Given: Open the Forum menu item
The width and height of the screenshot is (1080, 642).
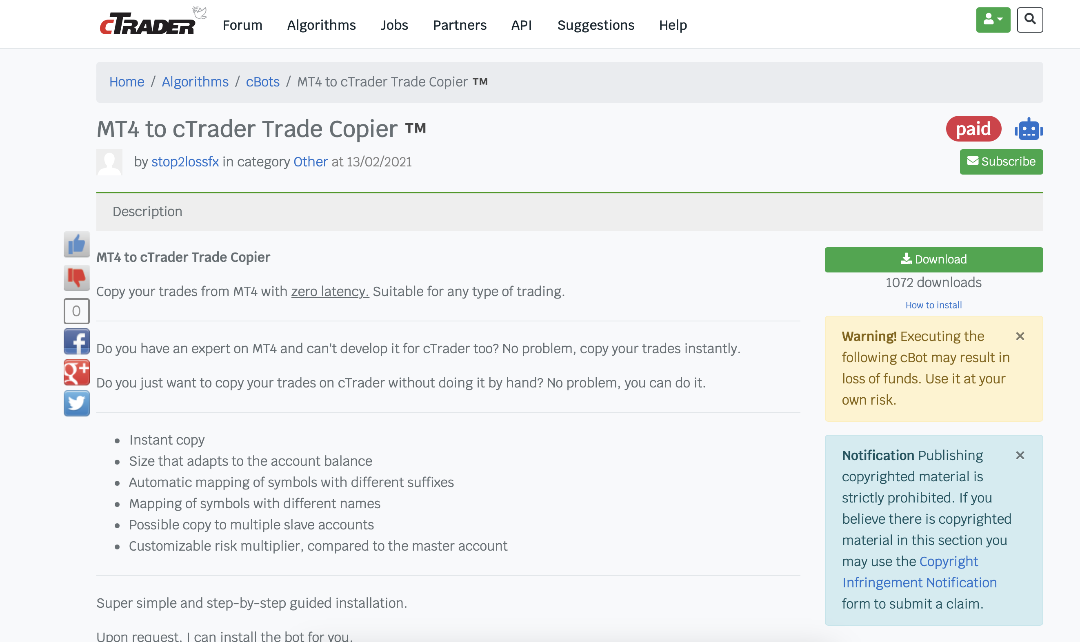Looking at the screenshot, I should [242, 25].
